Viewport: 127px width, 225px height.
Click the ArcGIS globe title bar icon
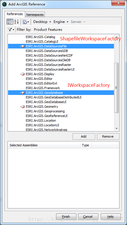point(4,4)
